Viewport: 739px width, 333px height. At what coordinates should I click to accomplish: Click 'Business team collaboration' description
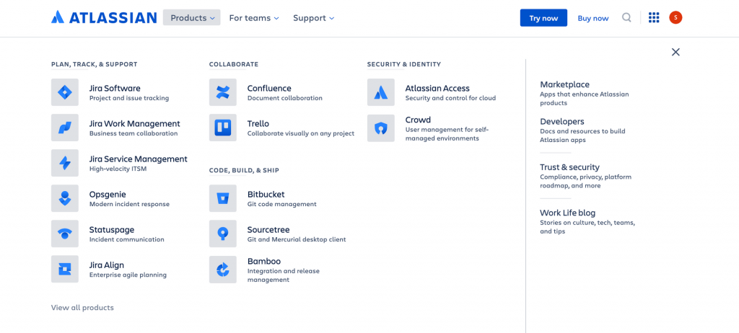tap(134, 134)
